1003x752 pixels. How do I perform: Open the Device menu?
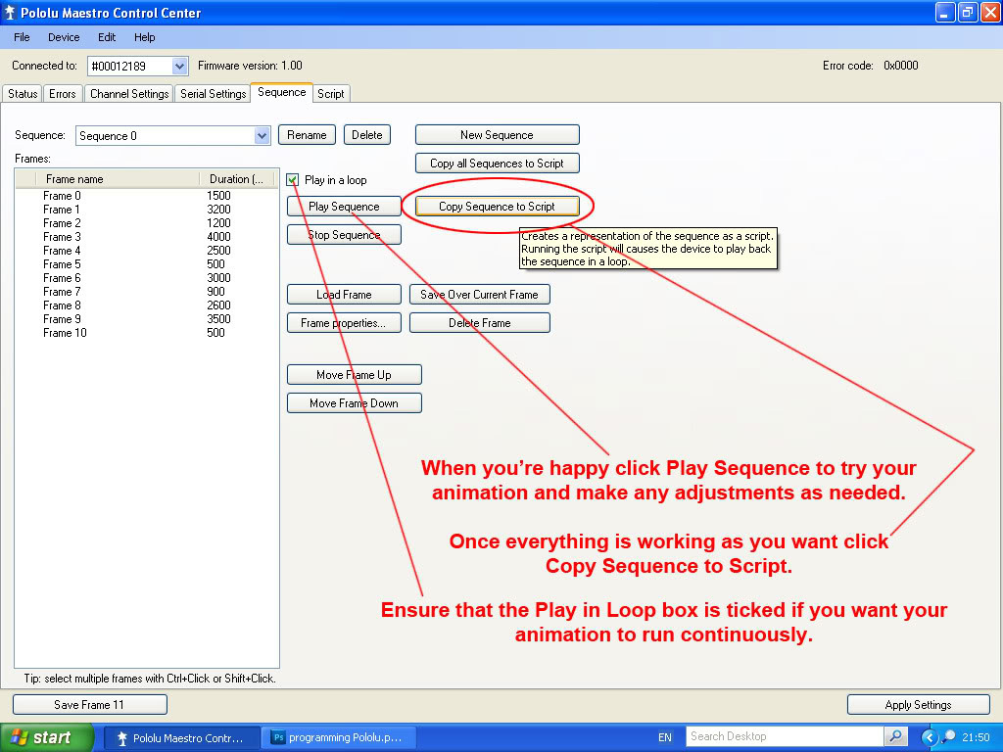click(64, 37)
